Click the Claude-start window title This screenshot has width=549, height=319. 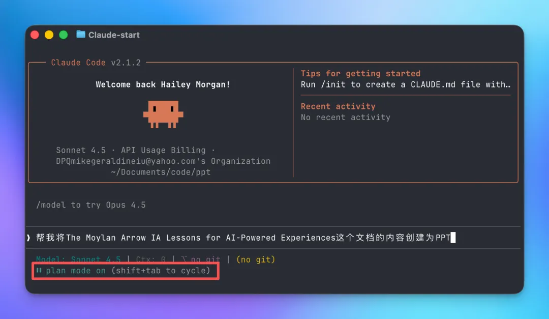114,35
